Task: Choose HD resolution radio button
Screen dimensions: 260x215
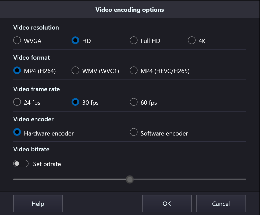Action: (75, 41)
